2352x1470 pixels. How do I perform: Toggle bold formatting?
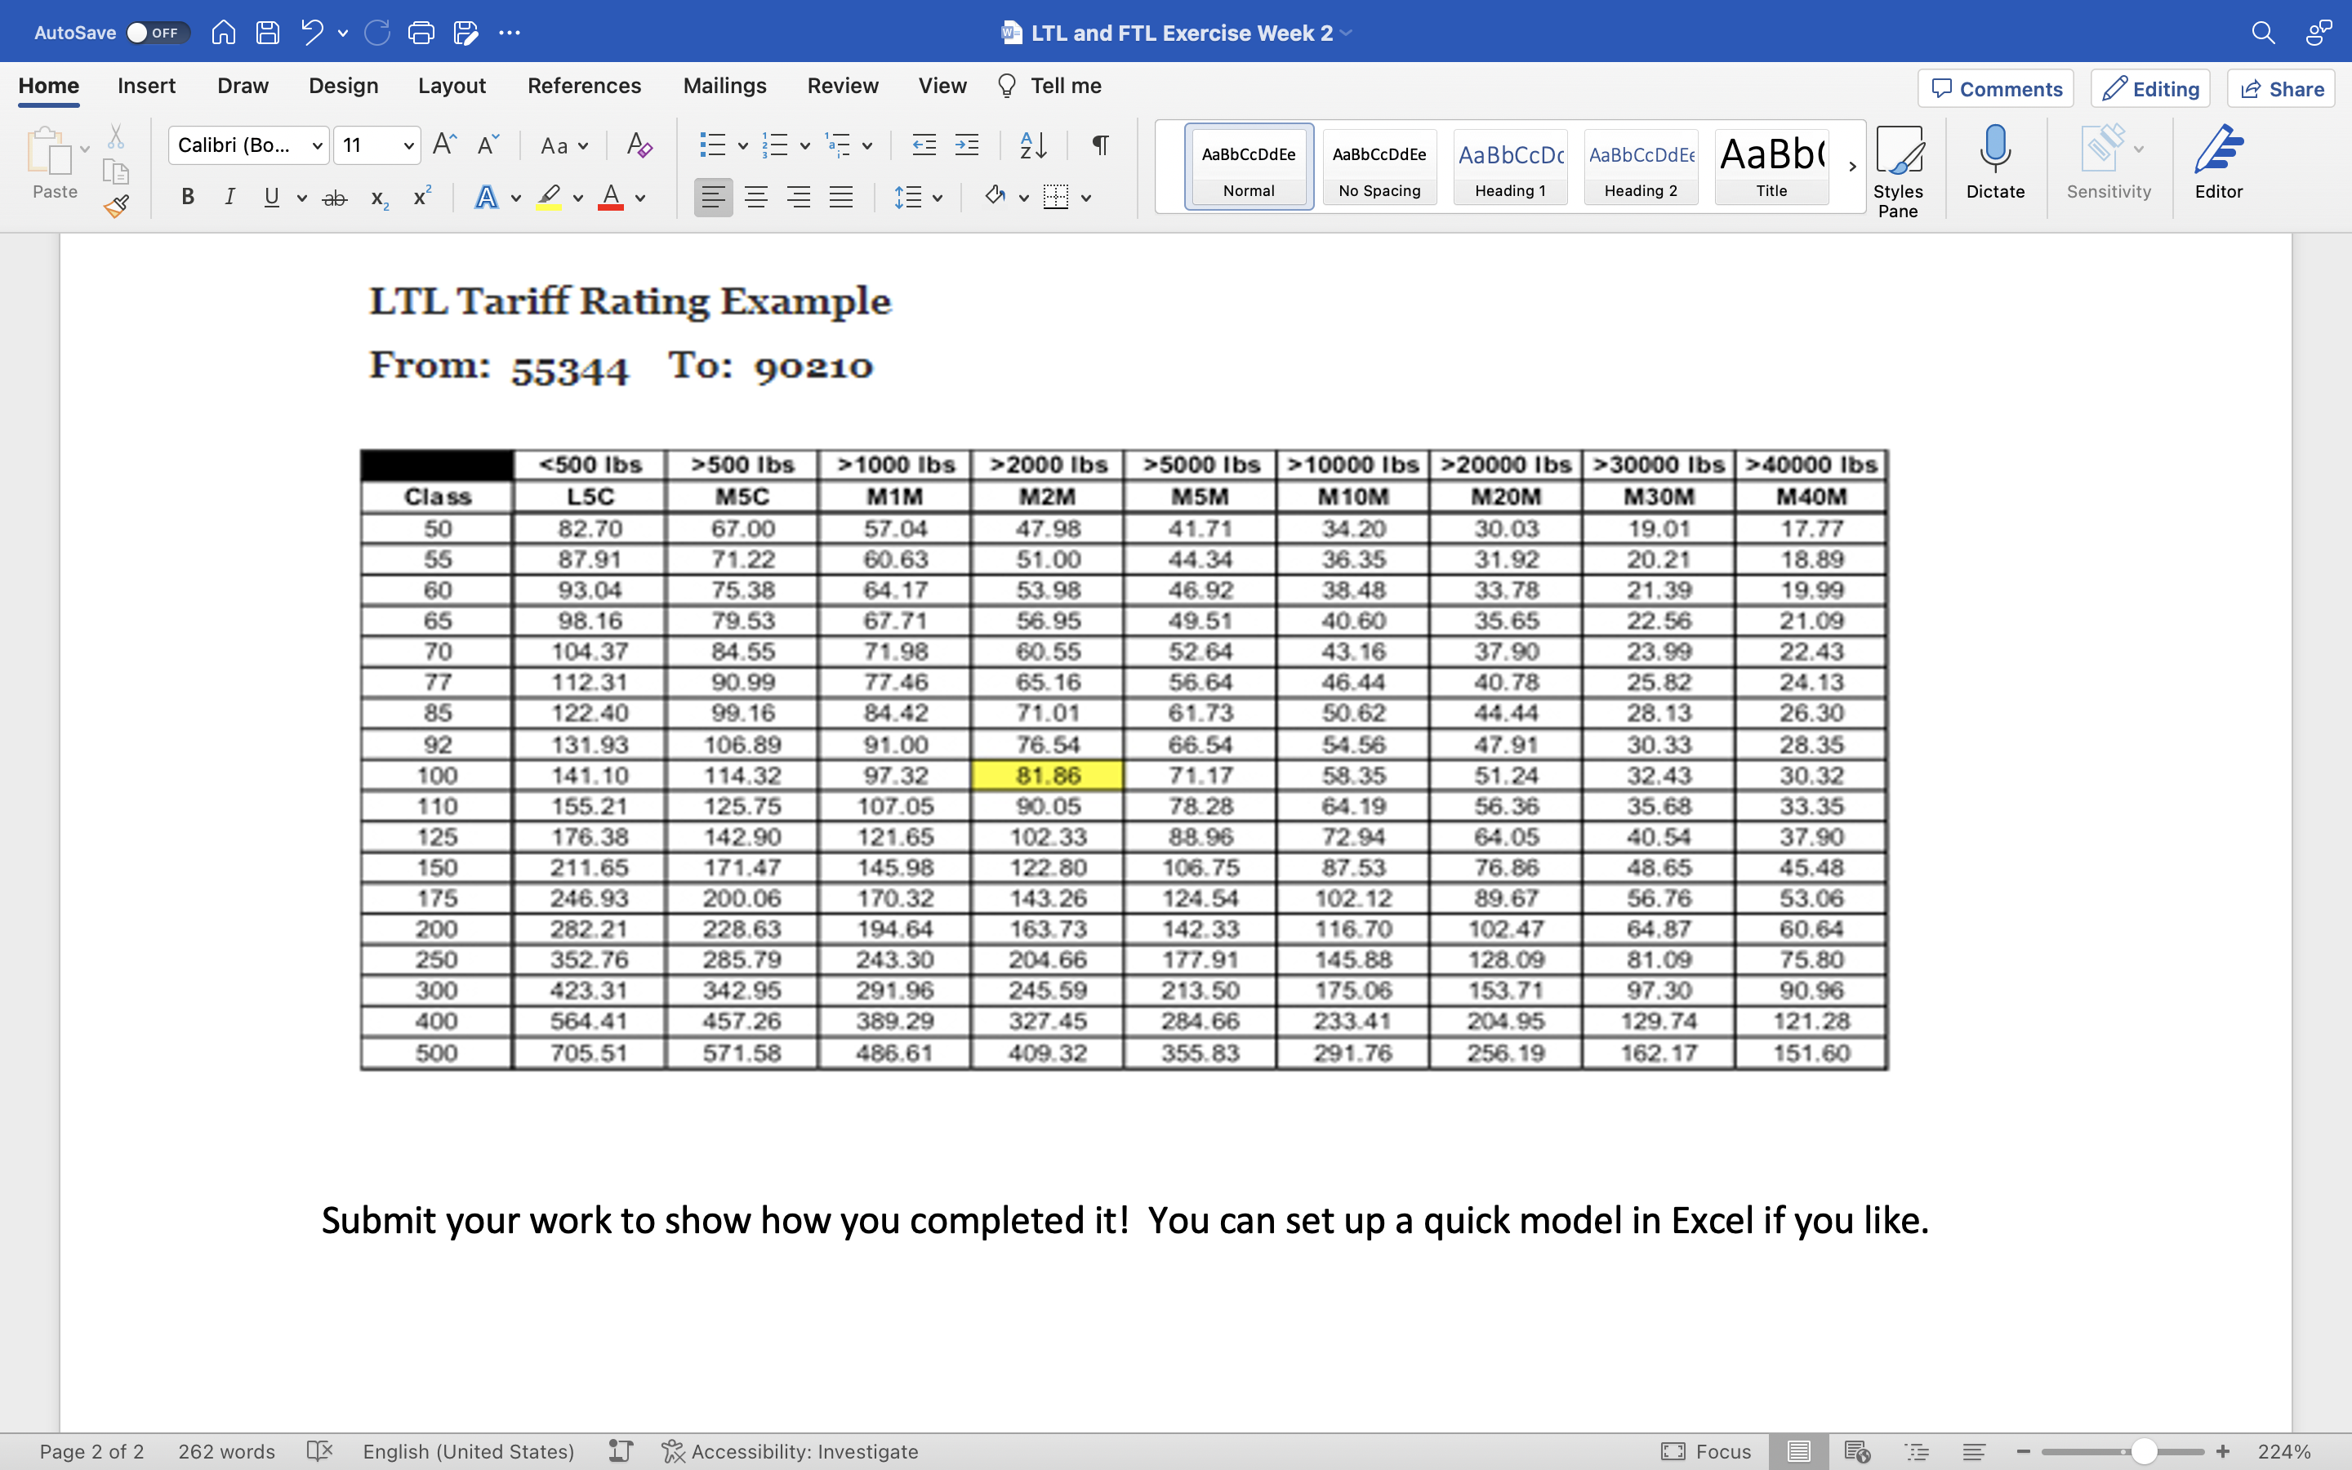coord(186,198)
